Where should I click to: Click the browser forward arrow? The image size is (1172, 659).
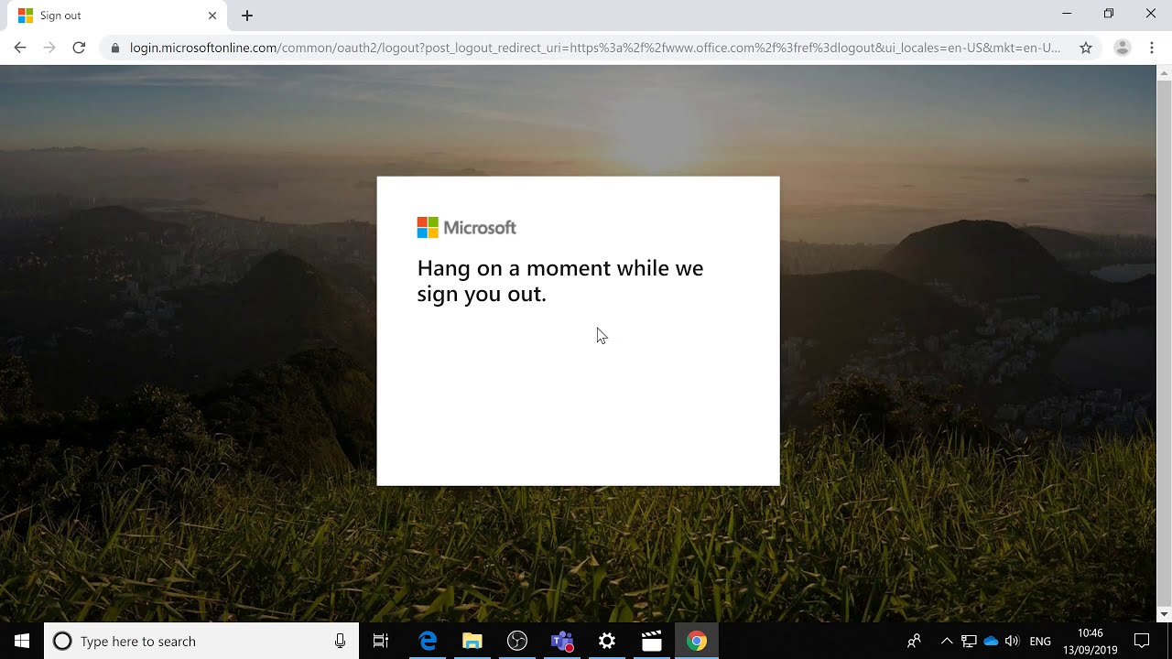point(49,48)
